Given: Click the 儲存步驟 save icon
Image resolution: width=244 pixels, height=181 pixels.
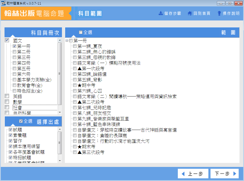Looking at the screenshot, I should pyautogui.click(x=161, y=13).
